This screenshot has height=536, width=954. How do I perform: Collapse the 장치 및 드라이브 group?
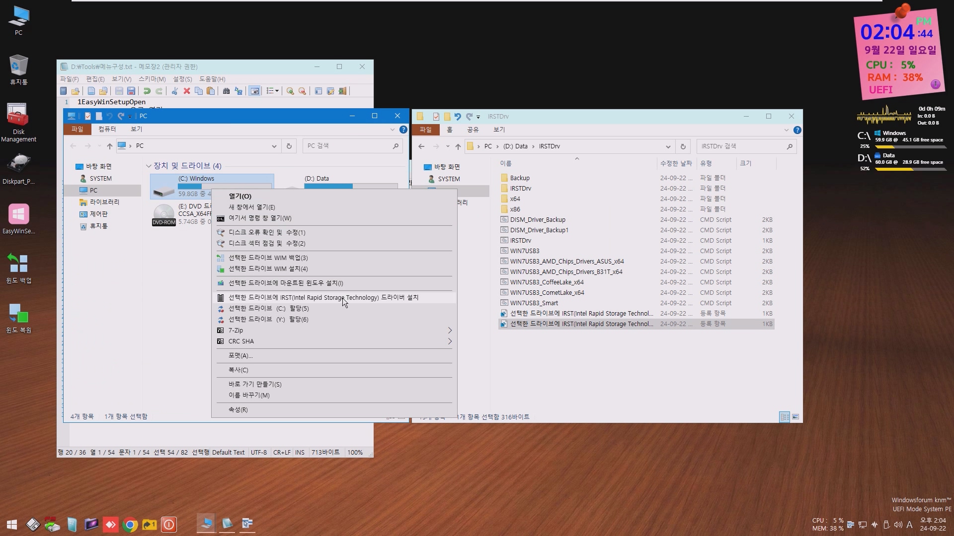tap(148, 166)
